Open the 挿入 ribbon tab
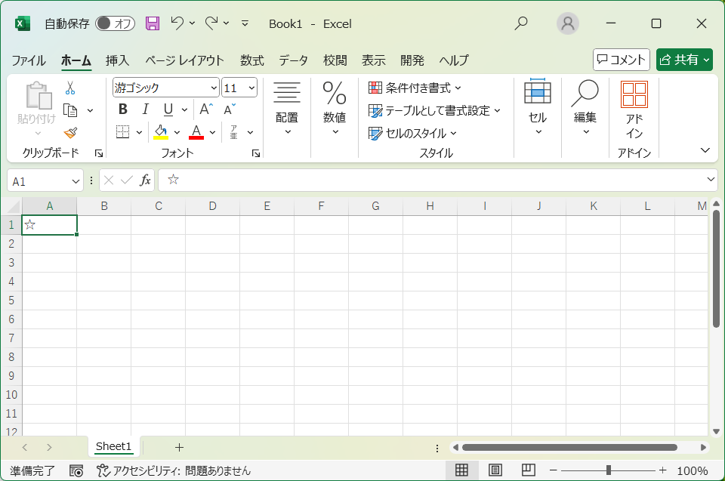 click(x=117, y=60)
